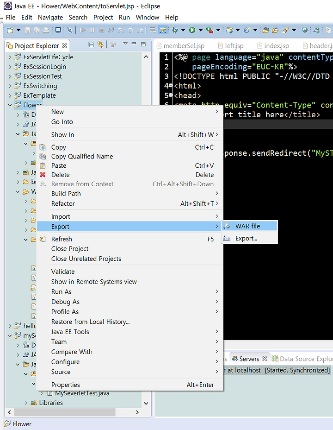Open the Project menu
The height and width of the screenshot is (430, 333).
[103, 17]
